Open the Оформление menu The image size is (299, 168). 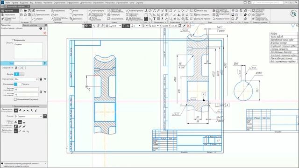pos(73,3)
